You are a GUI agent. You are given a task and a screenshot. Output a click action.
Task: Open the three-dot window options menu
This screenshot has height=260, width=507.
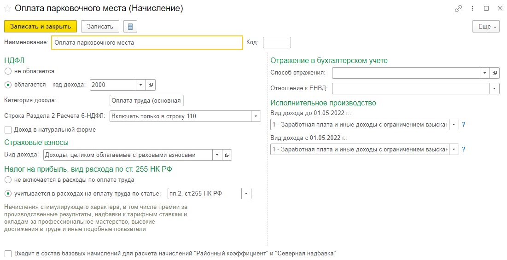[472, 9]
